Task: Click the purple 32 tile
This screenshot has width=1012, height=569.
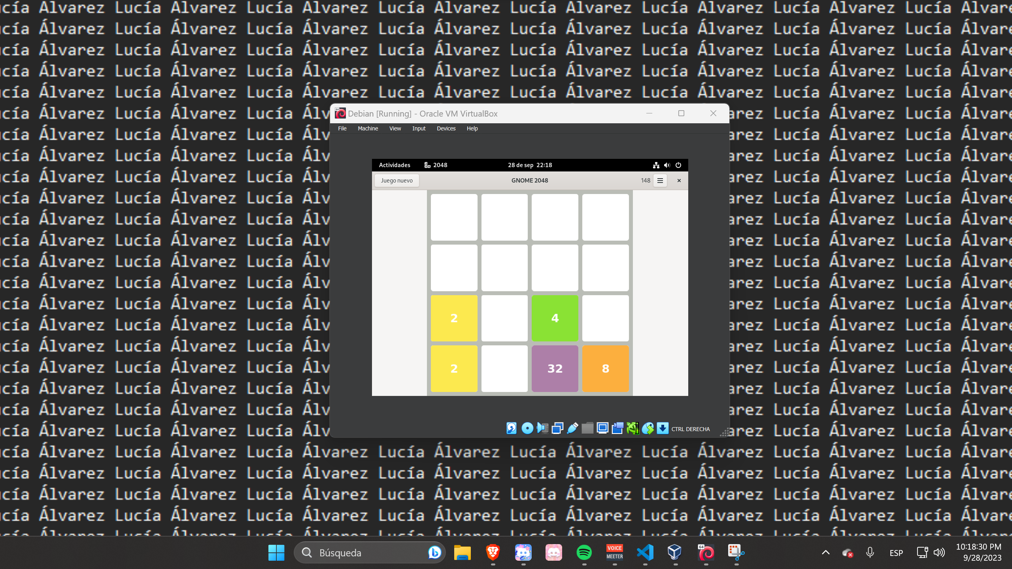Action: point(555,368)
